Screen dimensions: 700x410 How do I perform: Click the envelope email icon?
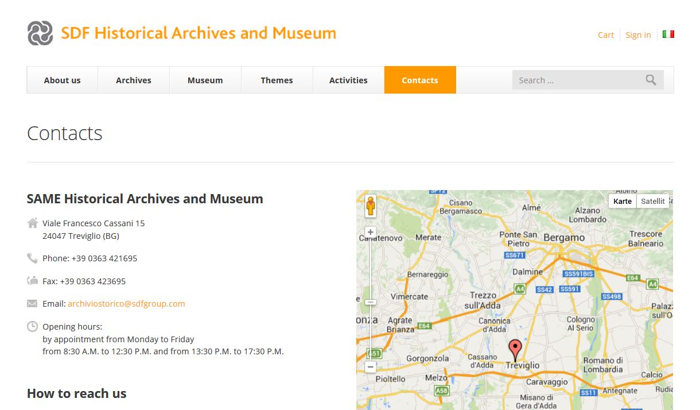pos(32,304)
